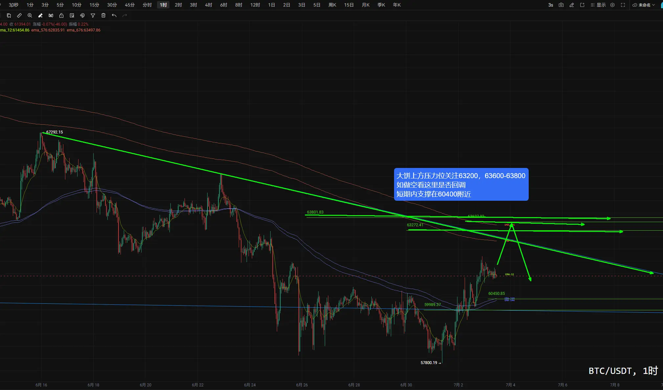This screenshot has height=390, width=663.
Task: Click the 59989.37 level label
Action: pos(433,305)
